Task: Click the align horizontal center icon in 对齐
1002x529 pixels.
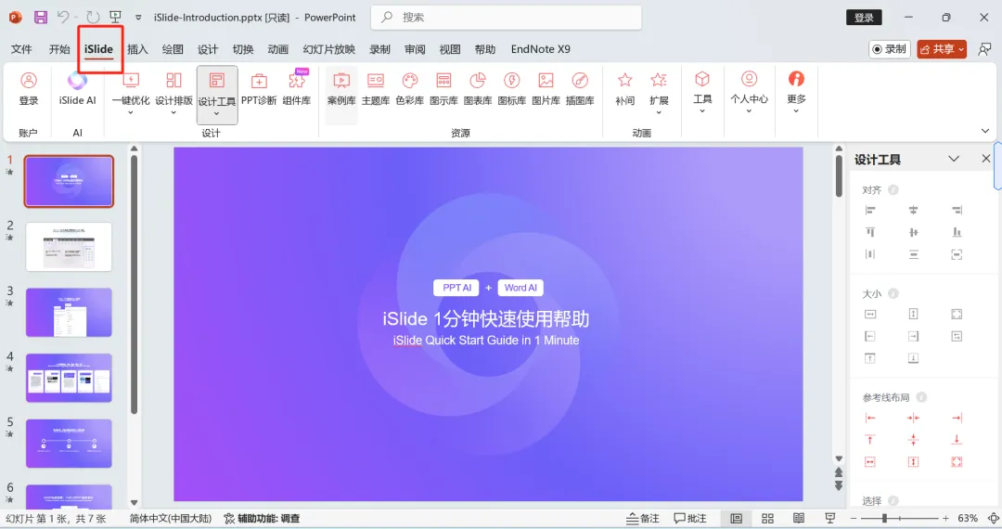Action: pos(913,210)
